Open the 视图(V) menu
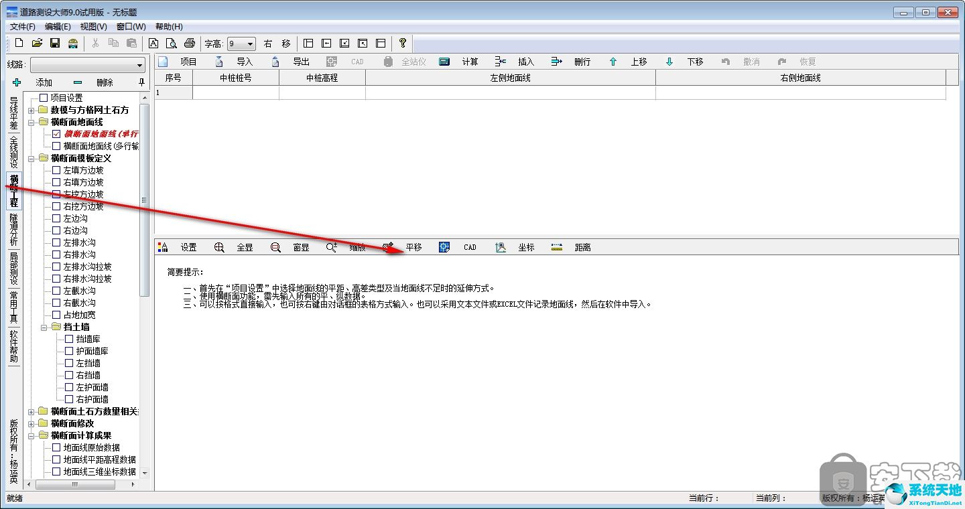The image size is (965, 509). [x=93, y=27]
